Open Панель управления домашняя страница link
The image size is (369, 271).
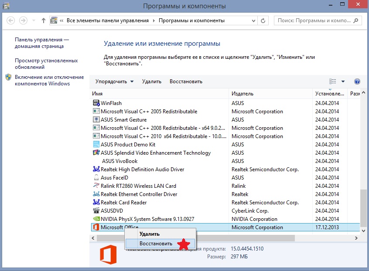41,43
